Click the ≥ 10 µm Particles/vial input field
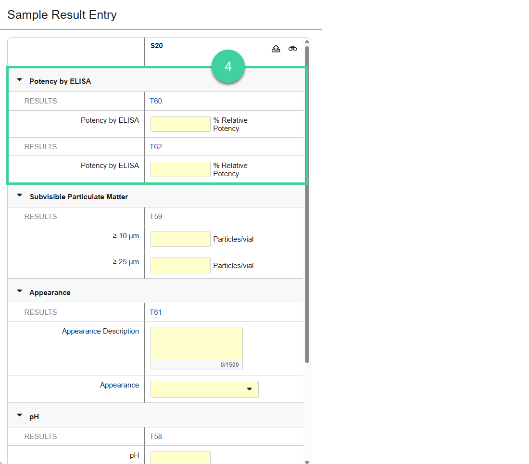 [180, 239]
